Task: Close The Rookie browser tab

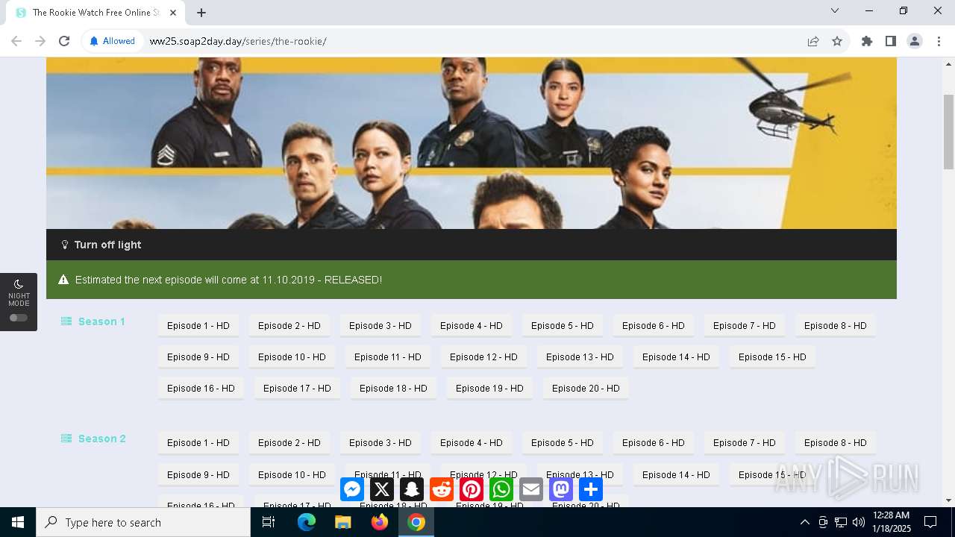Action: coord(173,13)
